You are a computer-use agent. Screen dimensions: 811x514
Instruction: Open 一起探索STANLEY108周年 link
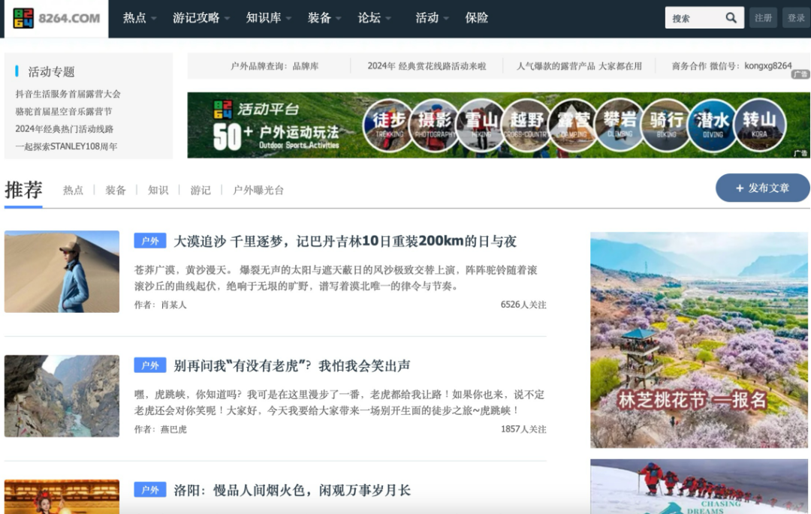[66, 147]
